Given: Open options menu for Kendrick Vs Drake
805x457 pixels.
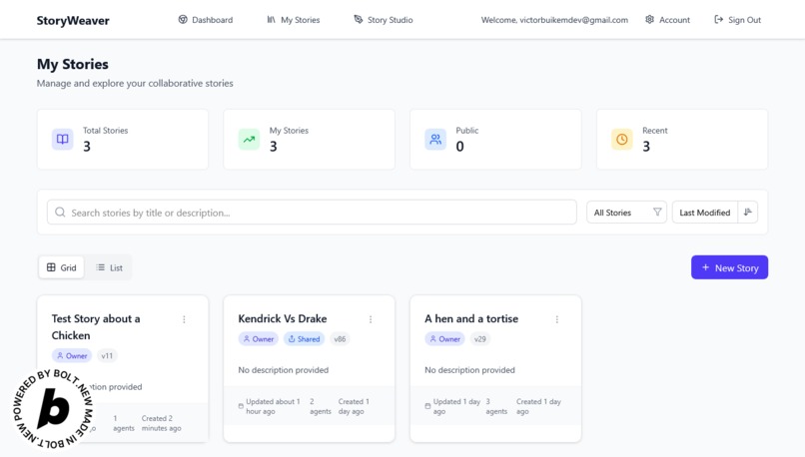Looking at the screenshot, I should pyautogui.click(x=371, y=319).
